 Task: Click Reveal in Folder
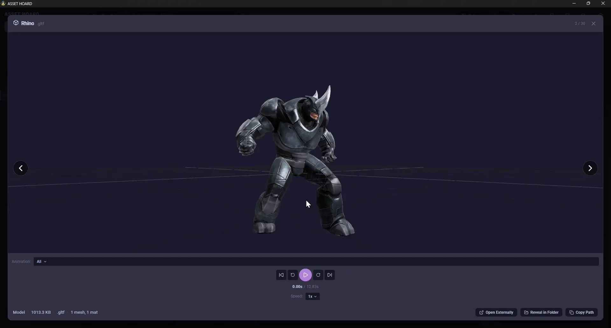[x=541, y=312]
